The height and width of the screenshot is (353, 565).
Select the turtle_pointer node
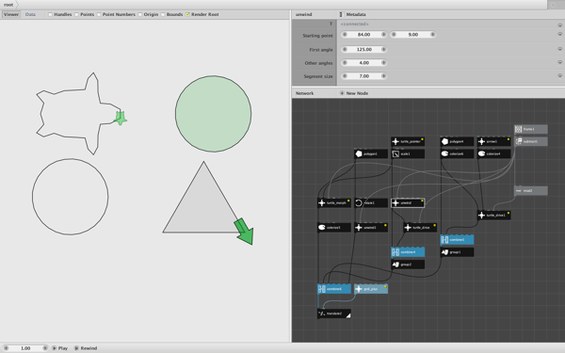pyautogui.click(x=408, y=141)
